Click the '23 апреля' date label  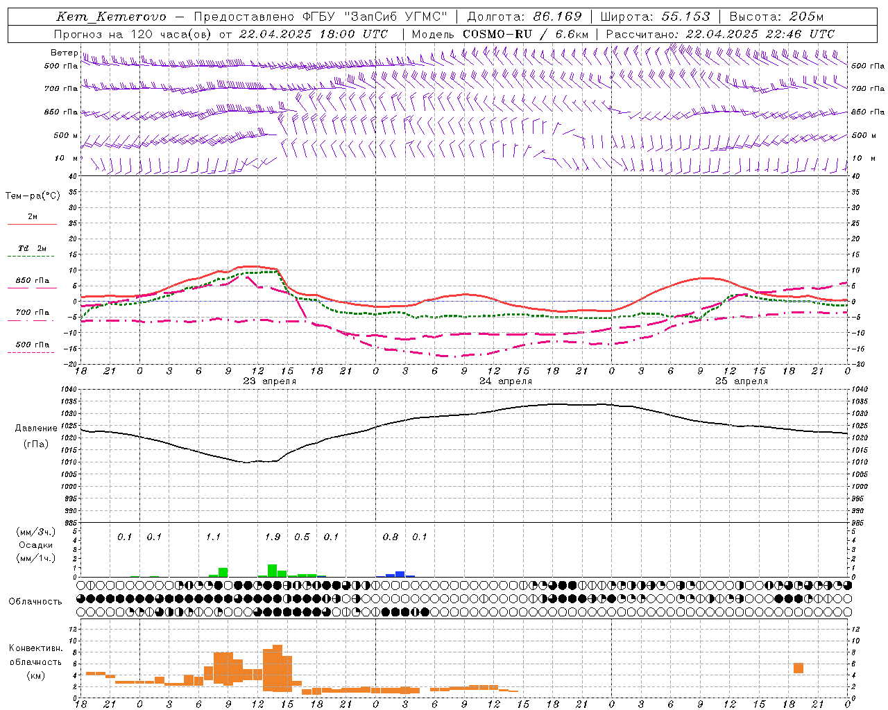269,381
